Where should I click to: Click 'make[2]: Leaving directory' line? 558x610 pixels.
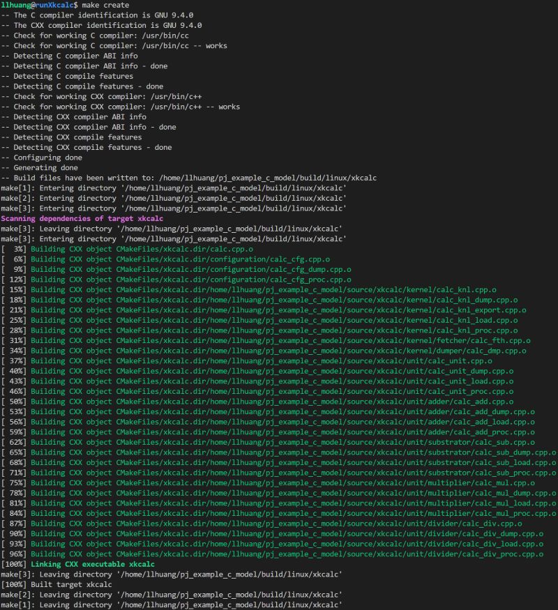pos(172,595)
